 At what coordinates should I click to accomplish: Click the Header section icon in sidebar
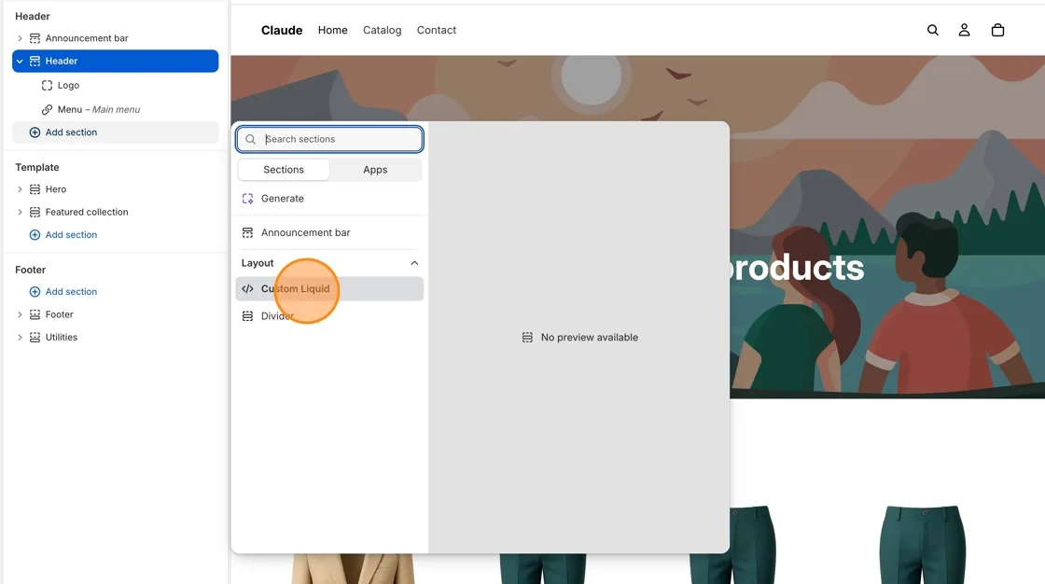(35, 61)
